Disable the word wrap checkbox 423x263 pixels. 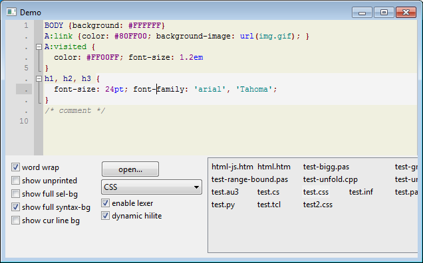point(15,167)
